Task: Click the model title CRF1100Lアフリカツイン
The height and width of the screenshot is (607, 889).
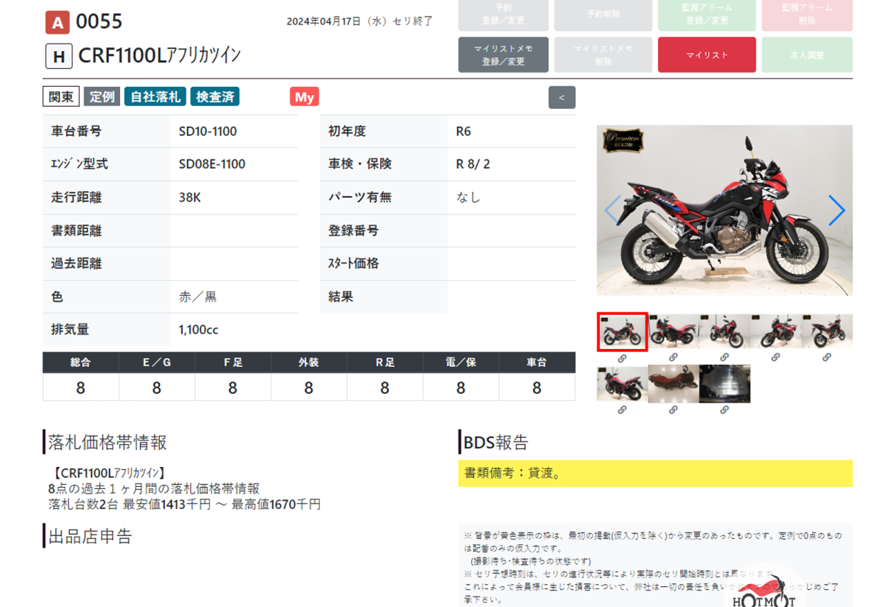Action: tap(159, 56)
